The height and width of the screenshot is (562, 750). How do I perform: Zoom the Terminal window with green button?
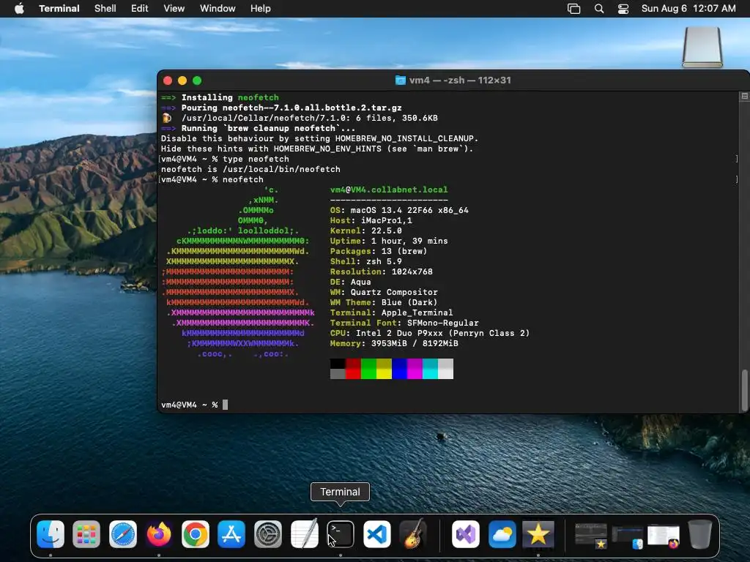[x=197, y=80]
